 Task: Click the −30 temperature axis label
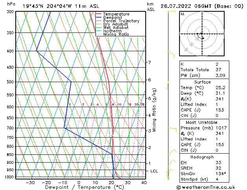point(30,183)
